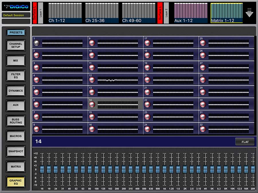Select graphic EQ 31 curve display
This screenshot has width=258, height=193.
pos(229,117)
